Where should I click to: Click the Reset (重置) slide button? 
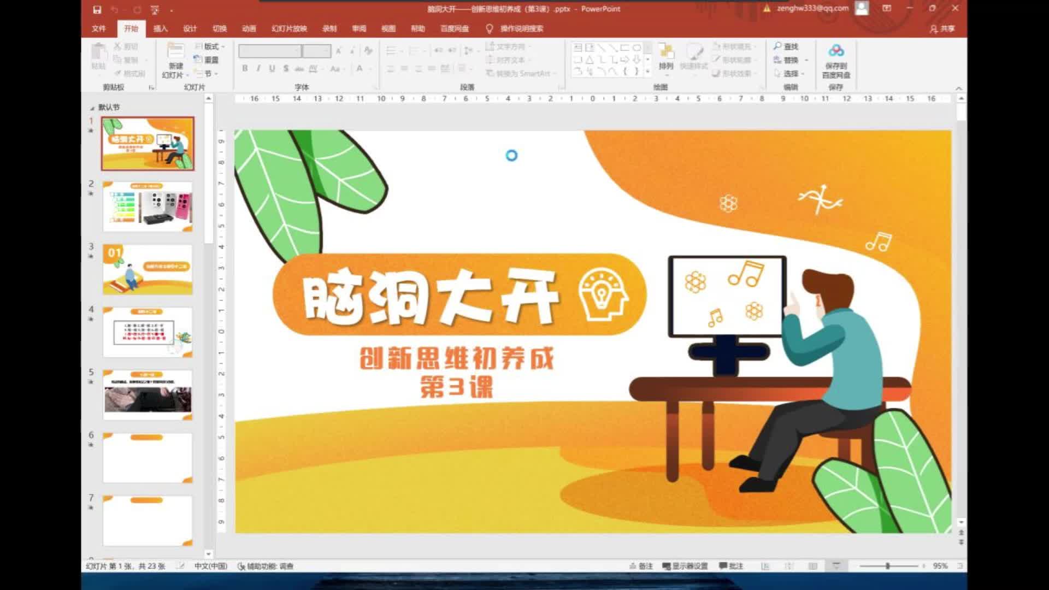point(207,60)
